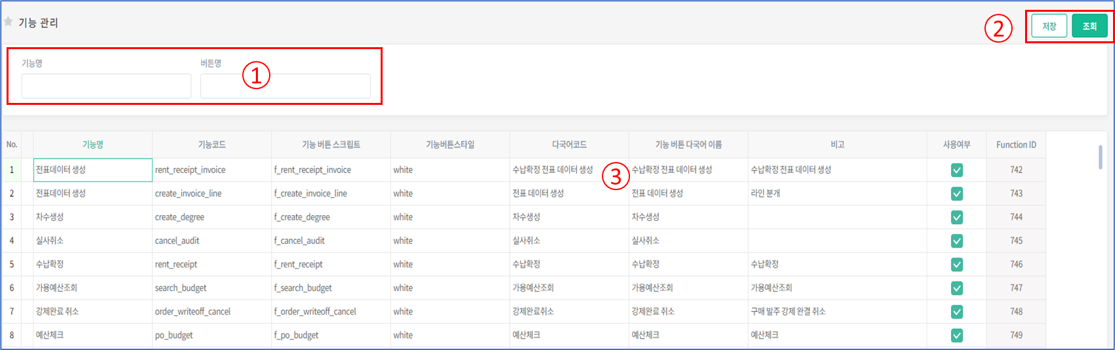Focus the 기능명 search input field
1115x350 pixels.
point(106,86)
